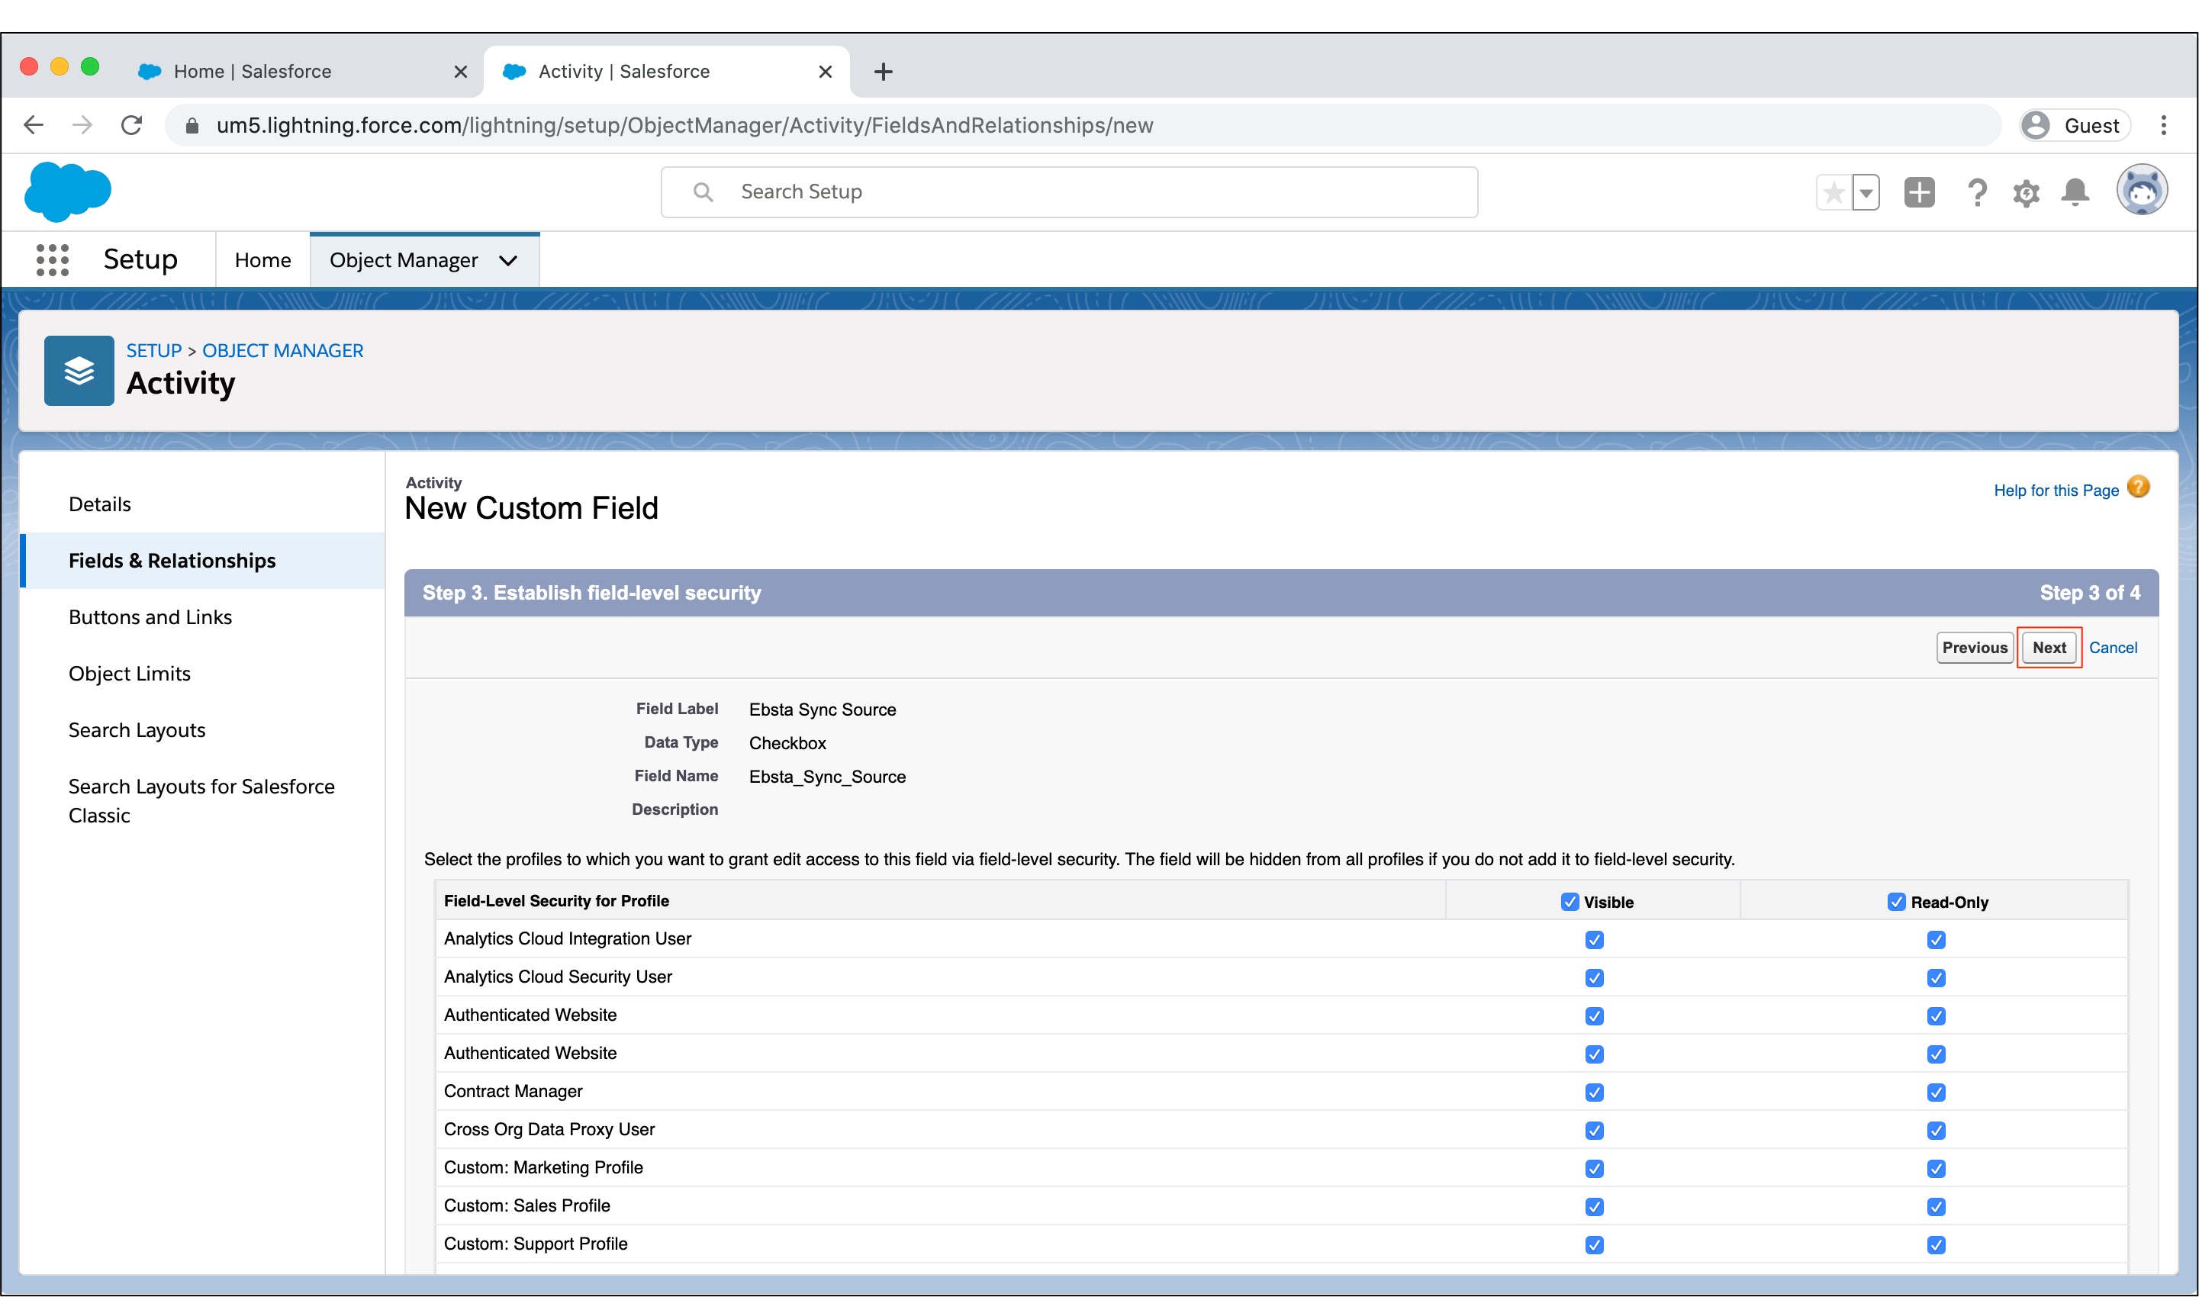The width and height of the screenshot is (2199, 1297).
Task: Click the favorites star icon
Action: point(1834,192)
